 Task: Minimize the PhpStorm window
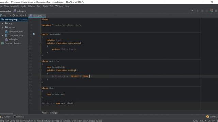[x=203, y=2]
